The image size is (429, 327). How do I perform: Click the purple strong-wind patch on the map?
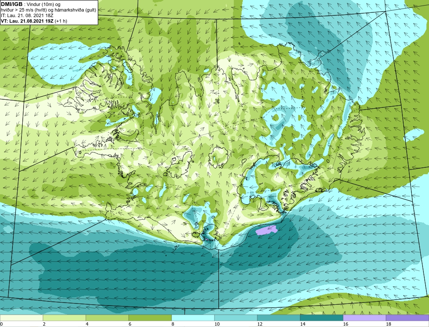pos(266,230)
